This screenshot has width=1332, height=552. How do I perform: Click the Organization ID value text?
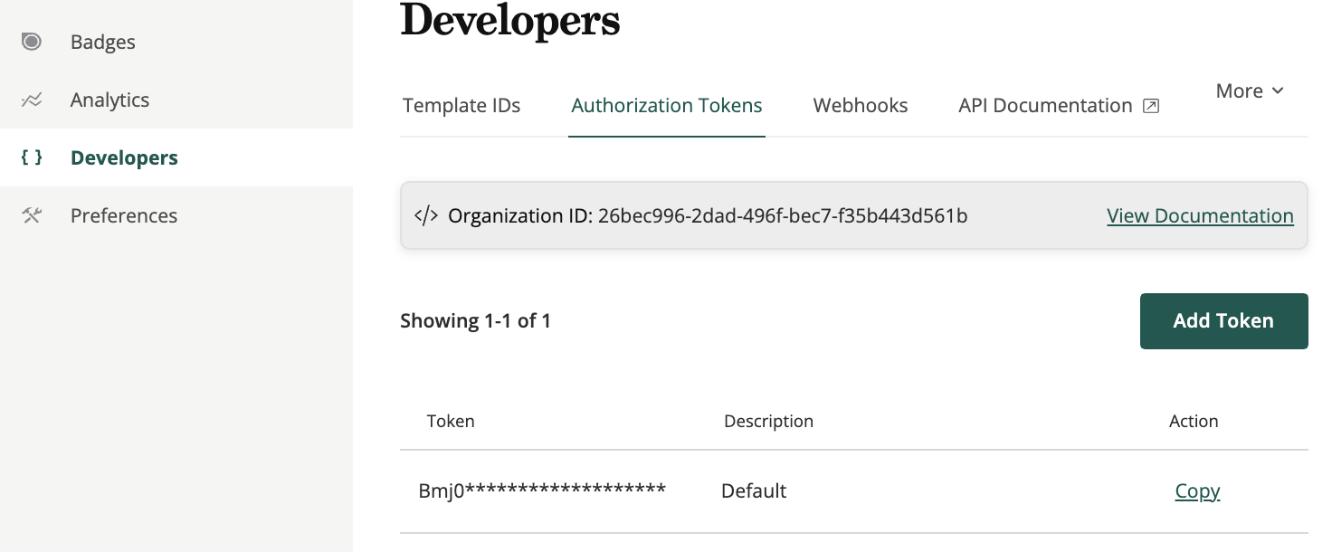[x=783, y=215]
